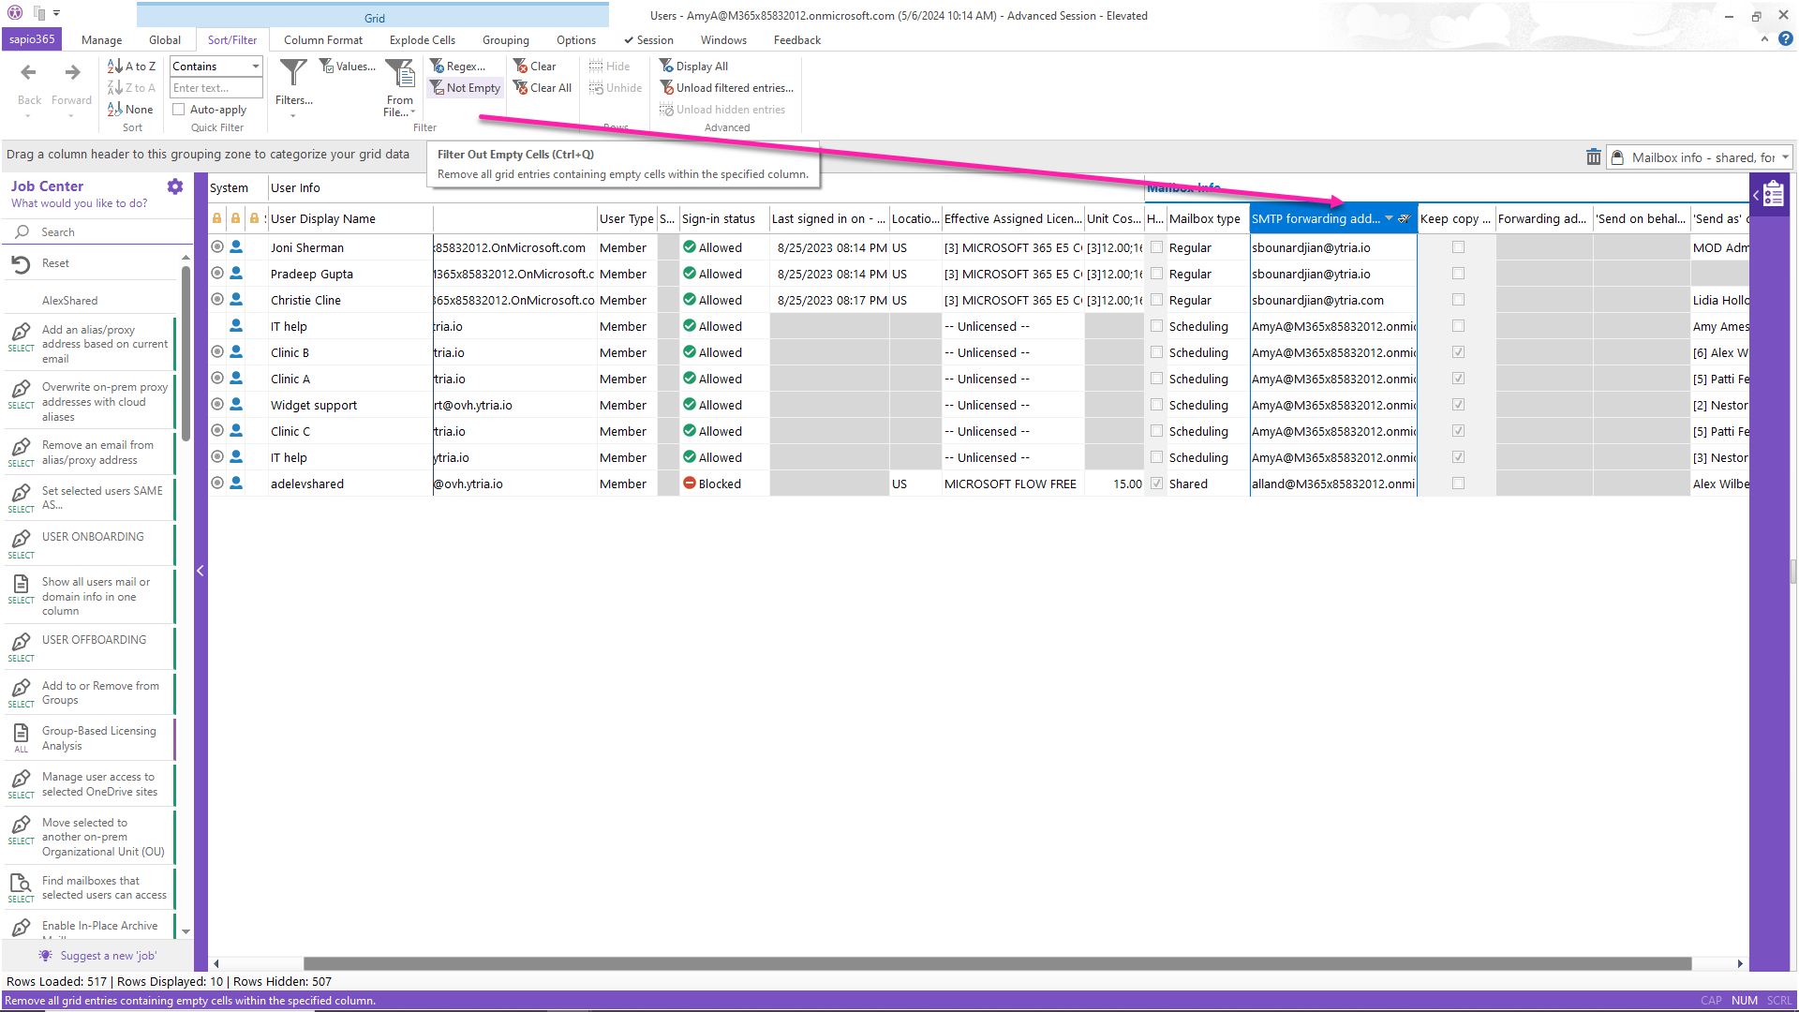Click the Job Center vertical scrollbar
Viewport: 1799px width, 1012px height.
pos(186,352)
